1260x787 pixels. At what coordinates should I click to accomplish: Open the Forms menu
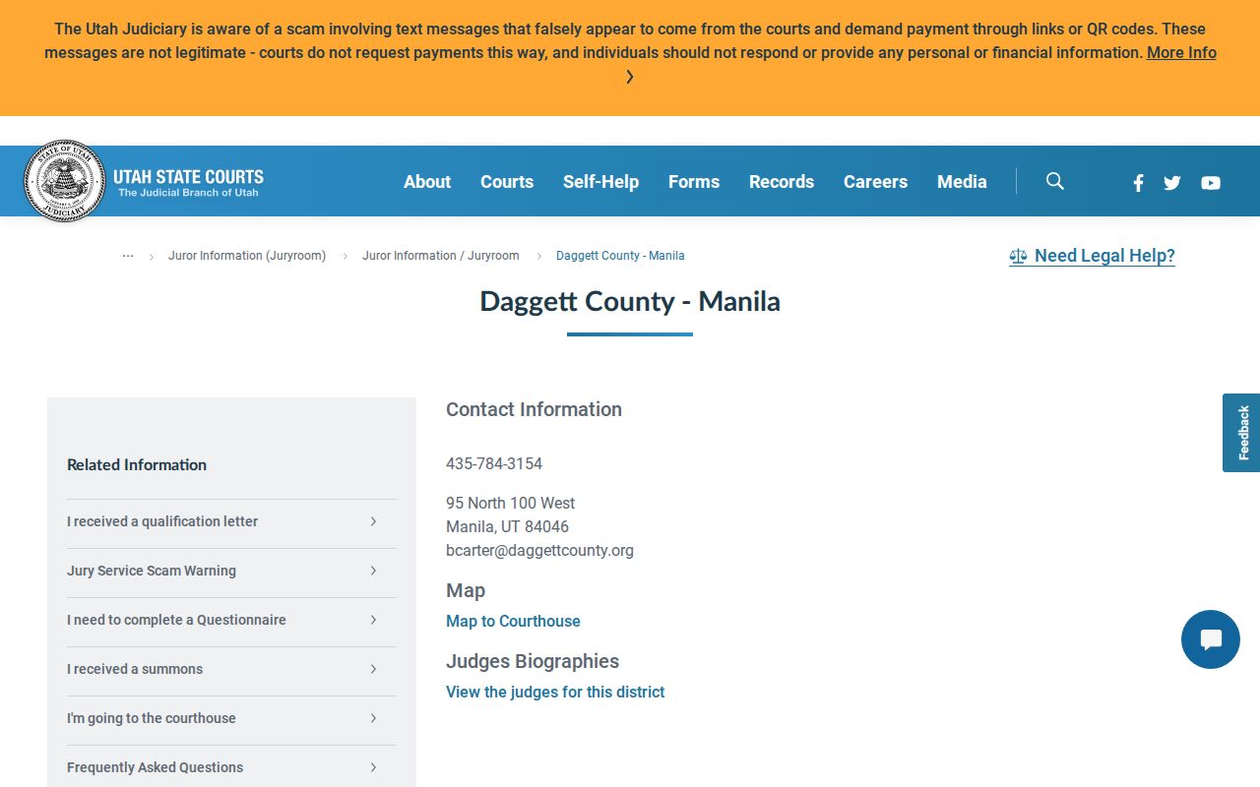pos(694,181)
